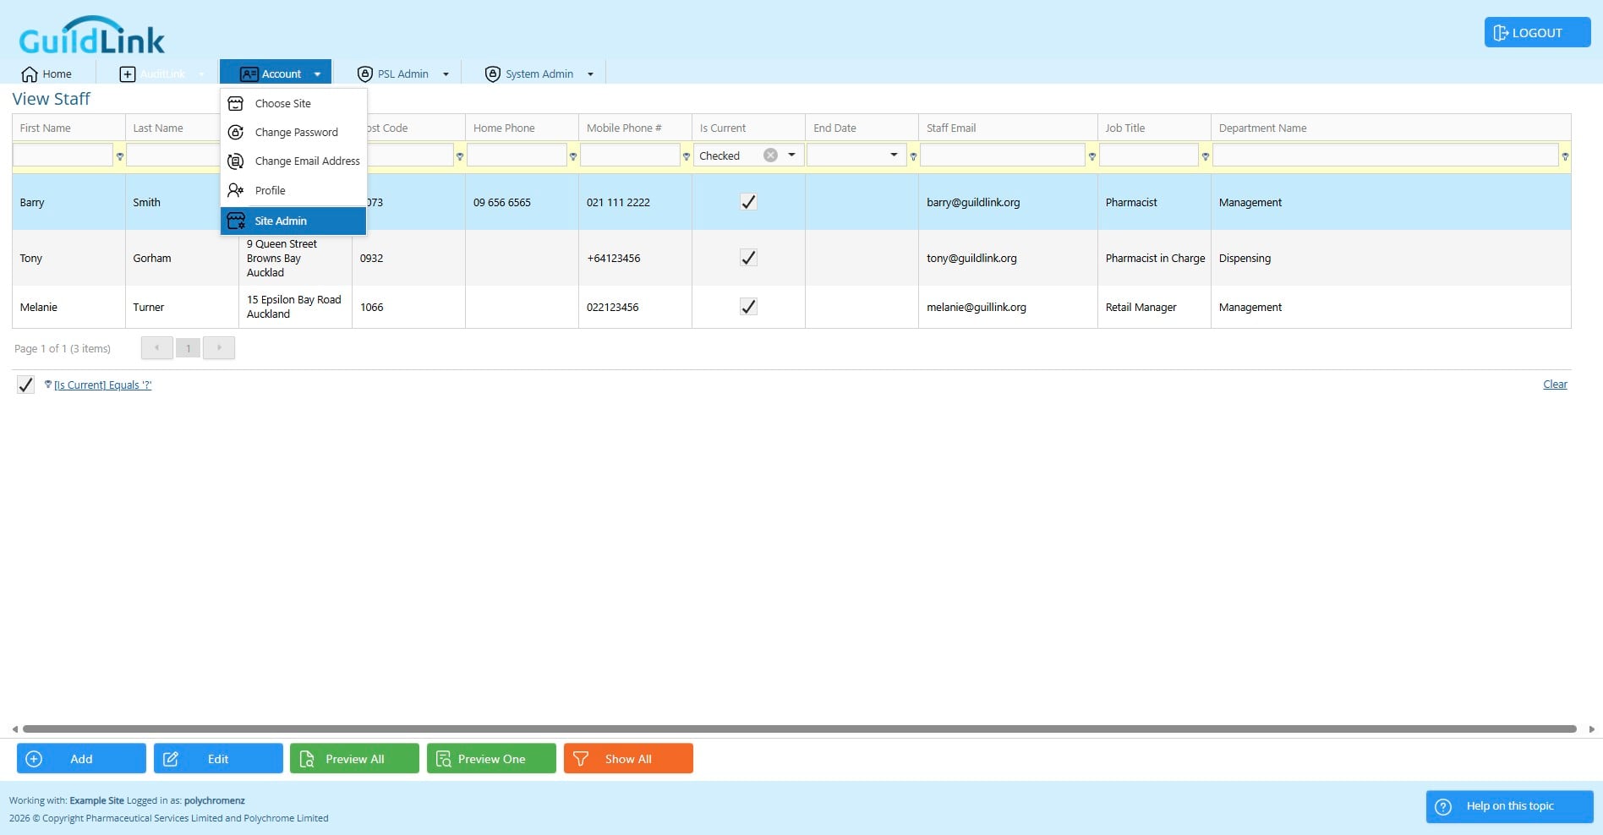1603x835 pixels.
Task: Click the Preview One button
Action: tap(491, 759)
